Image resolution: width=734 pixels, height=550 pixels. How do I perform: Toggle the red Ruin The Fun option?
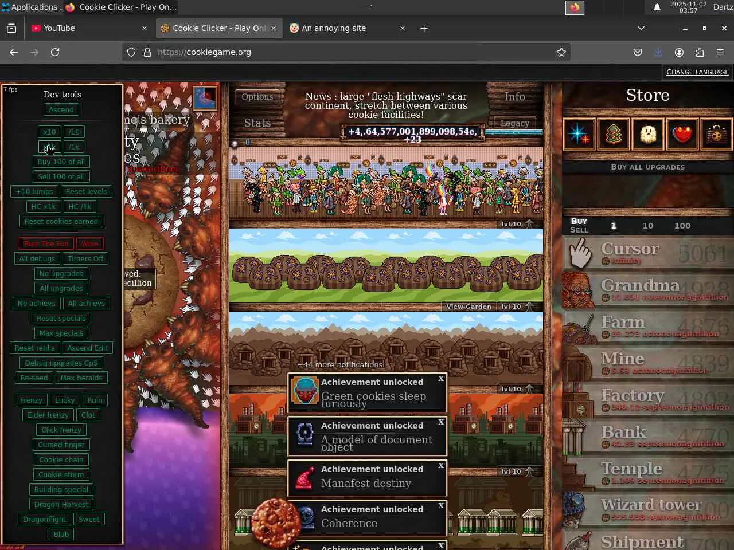point(46,243)
